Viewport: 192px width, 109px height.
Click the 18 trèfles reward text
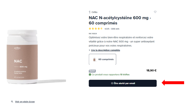pyautogui.click(x=125, y=74)
